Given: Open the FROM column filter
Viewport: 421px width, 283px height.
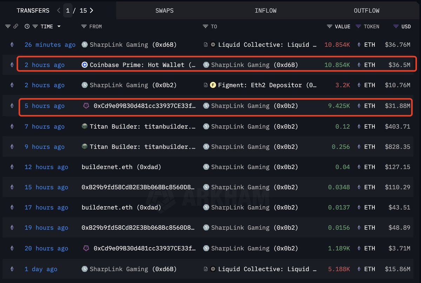Looking at the screenshot, I should coord(84,26).
